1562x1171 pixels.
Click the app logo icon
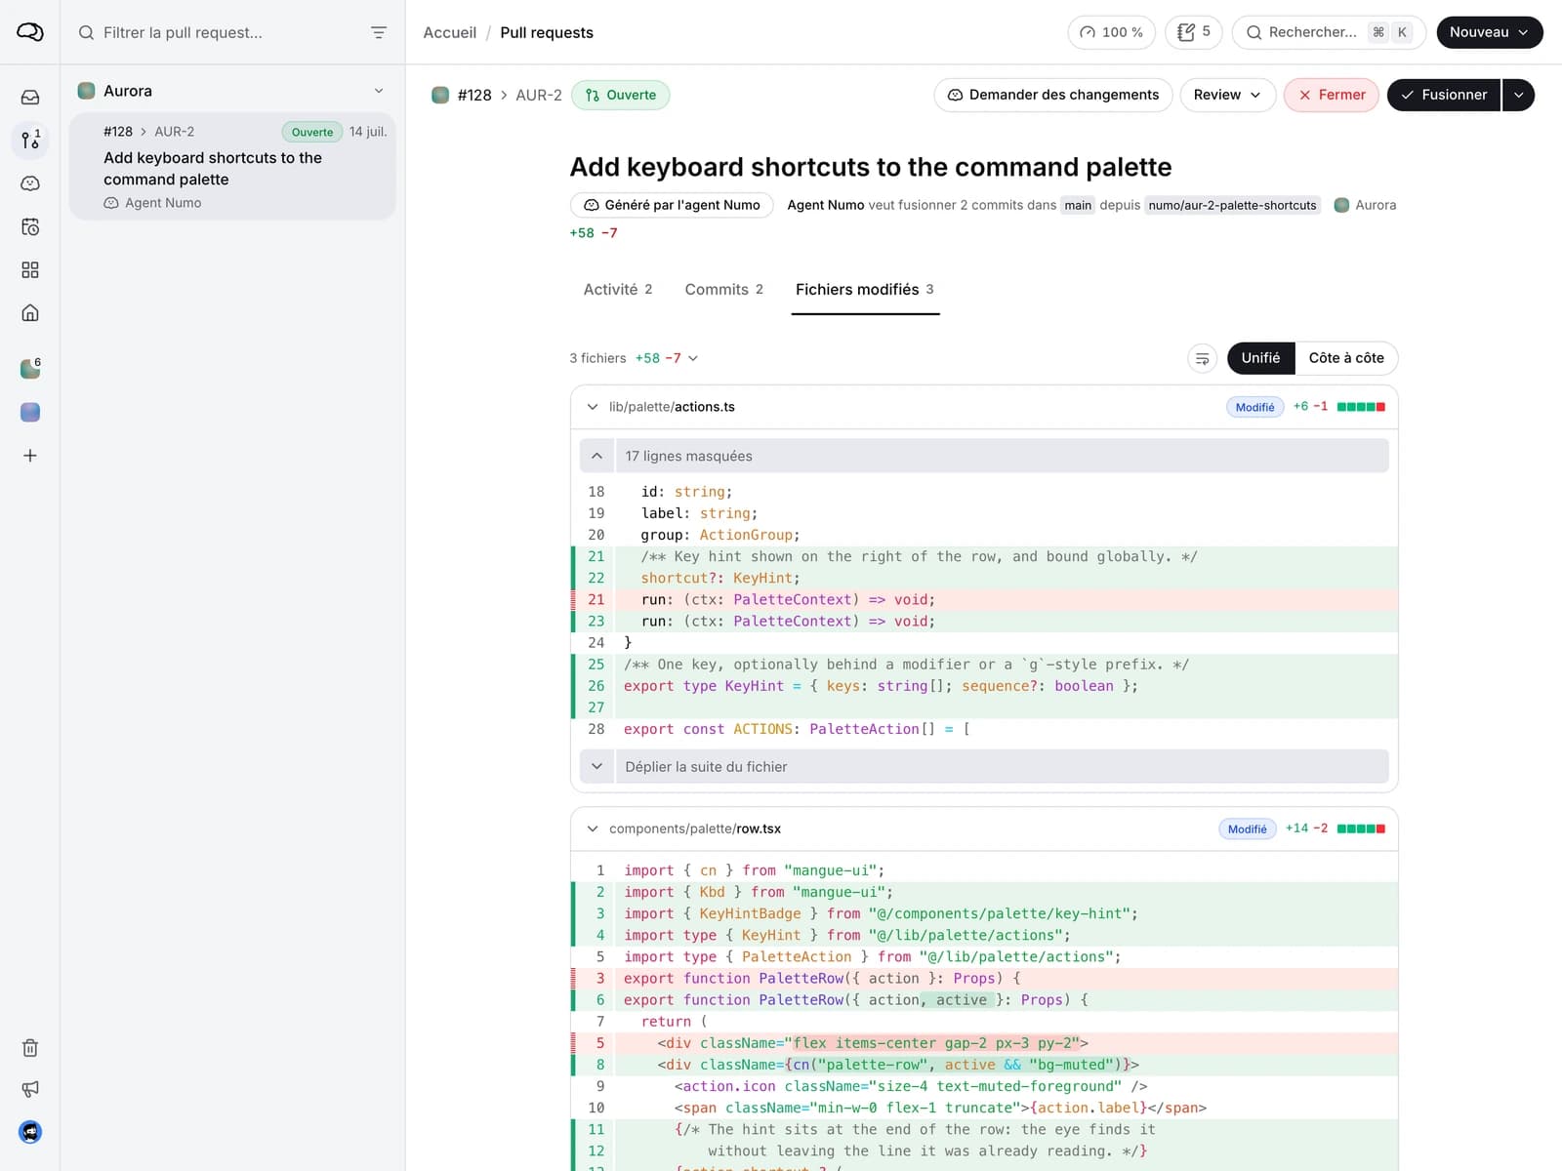[x=30, y=32]
